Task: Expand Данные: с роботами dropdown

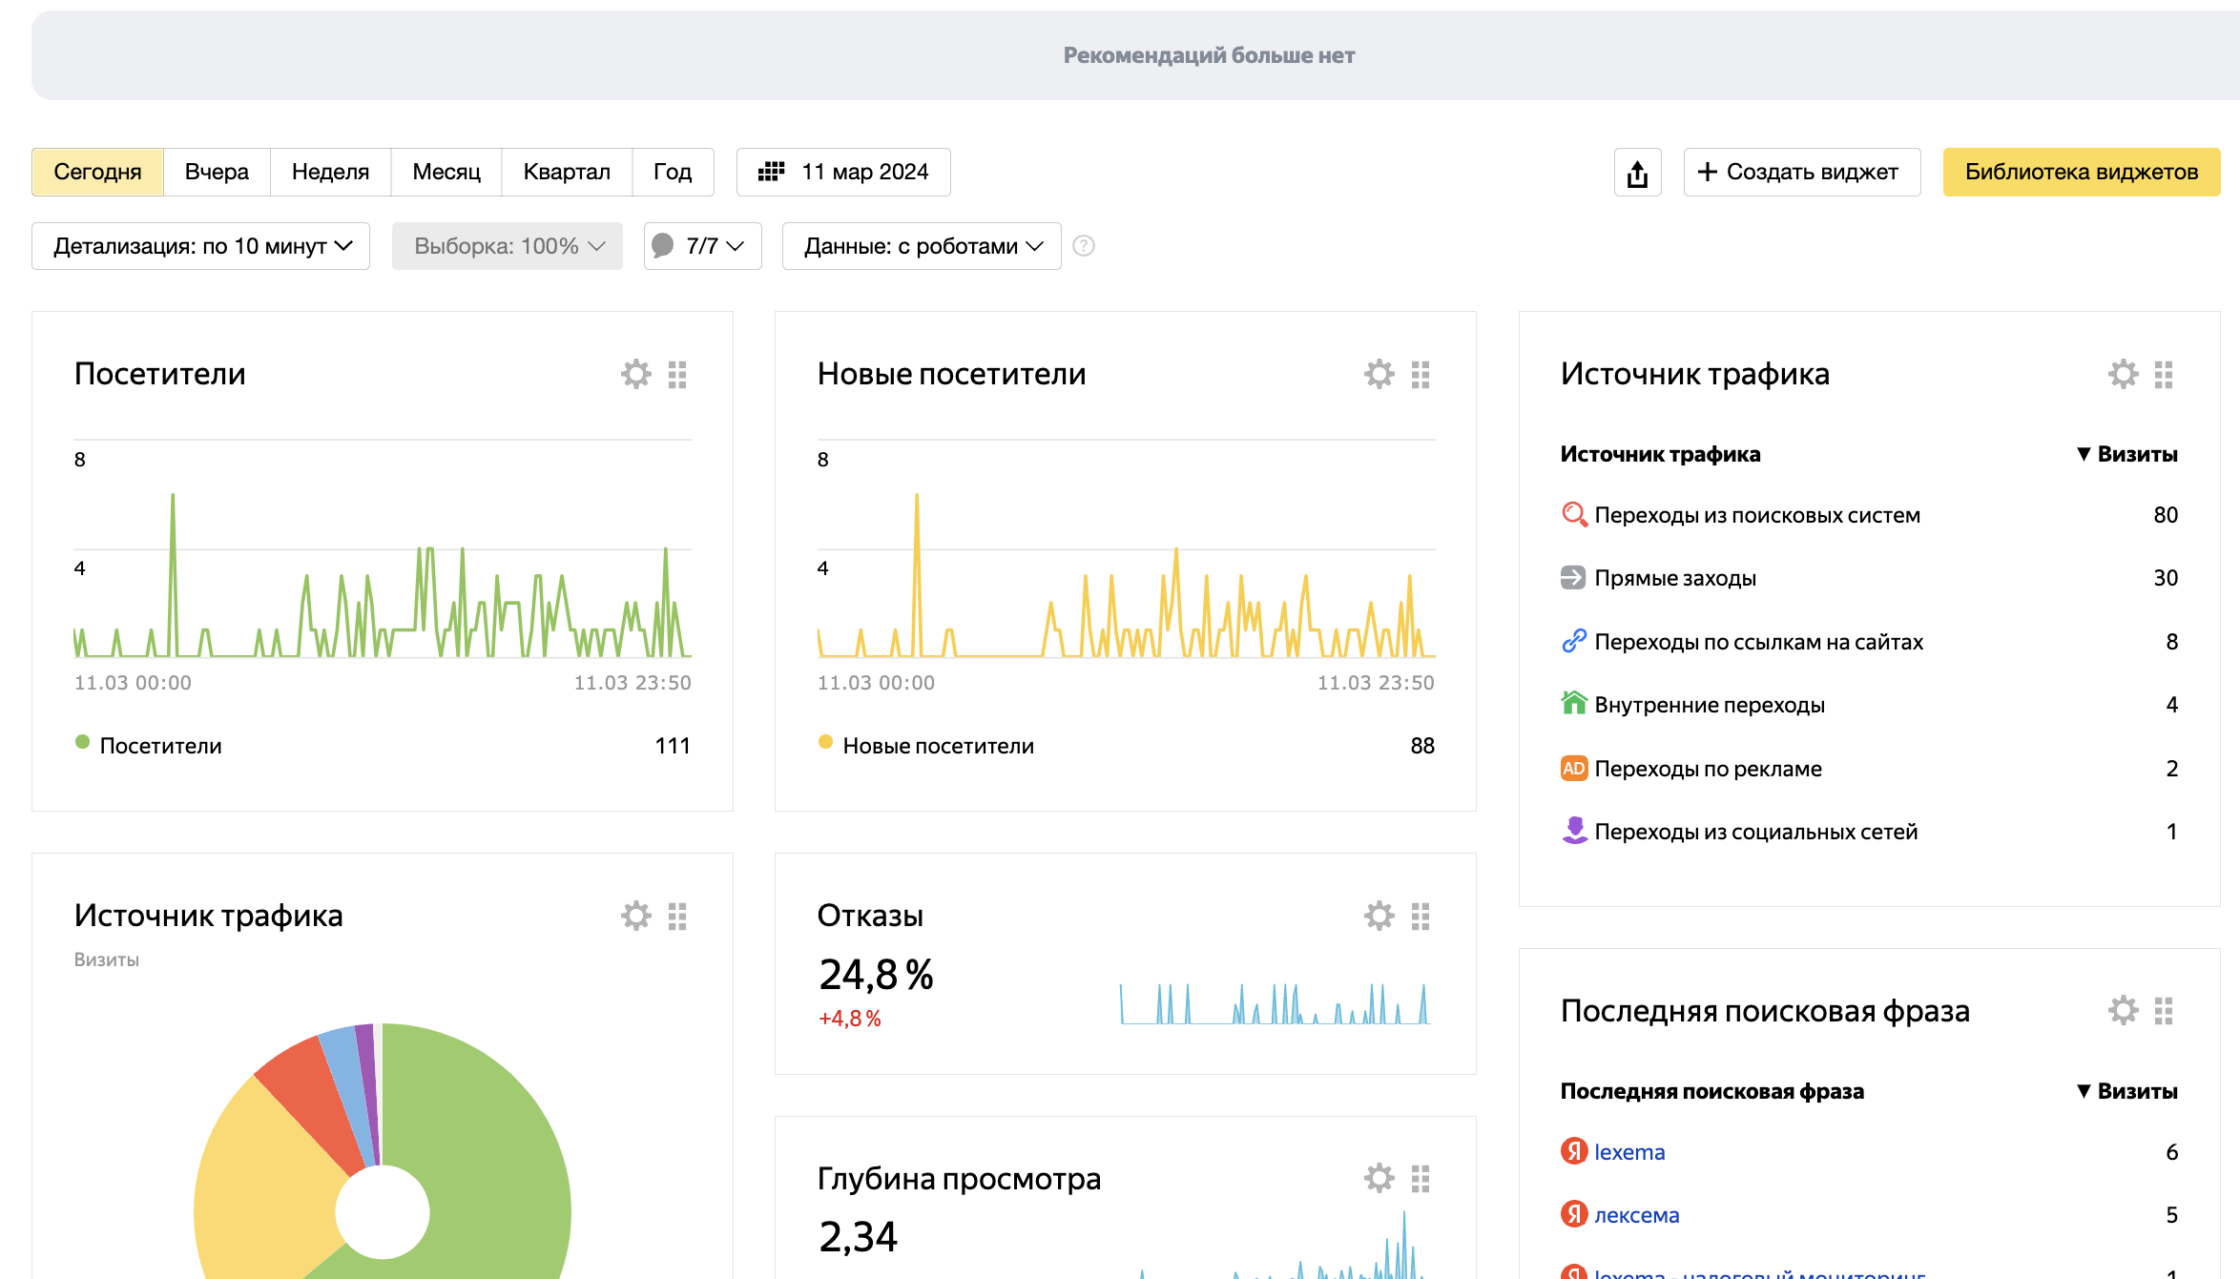Action: pyautogui.click(x=922, y=246)
